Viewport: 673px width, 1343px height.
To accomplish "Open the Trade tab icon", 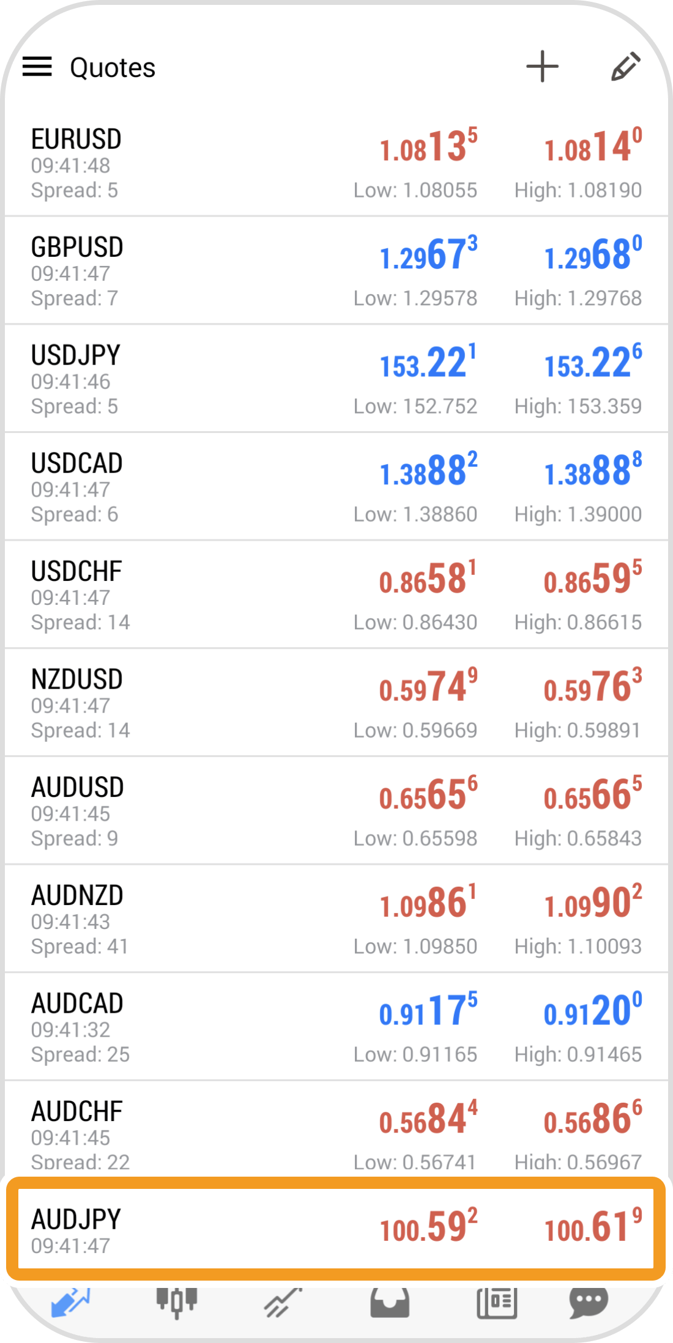I will click(x=283, y=1301).
